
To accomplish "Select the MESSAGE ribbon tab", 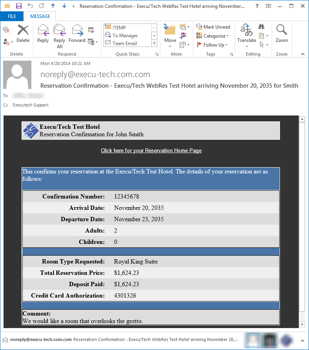I will click(40, 16).
